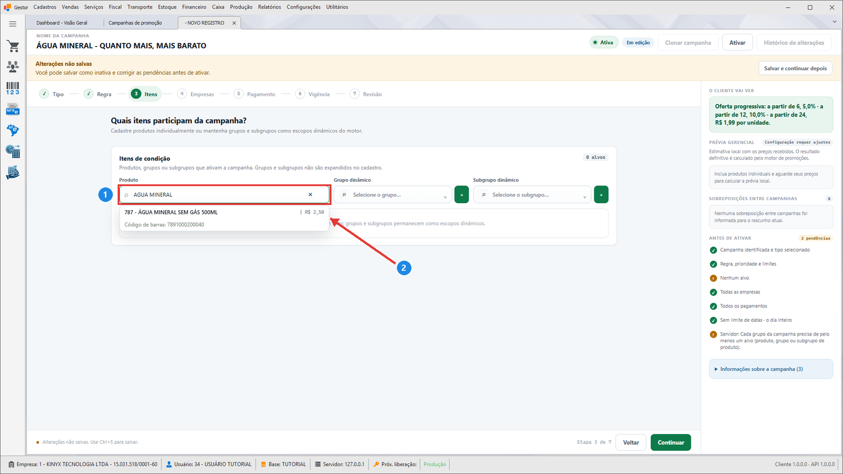Click the Gestor app logo icon
Image resolution: width=843 pixels, height=474 pixels.
tap(7, 7)
